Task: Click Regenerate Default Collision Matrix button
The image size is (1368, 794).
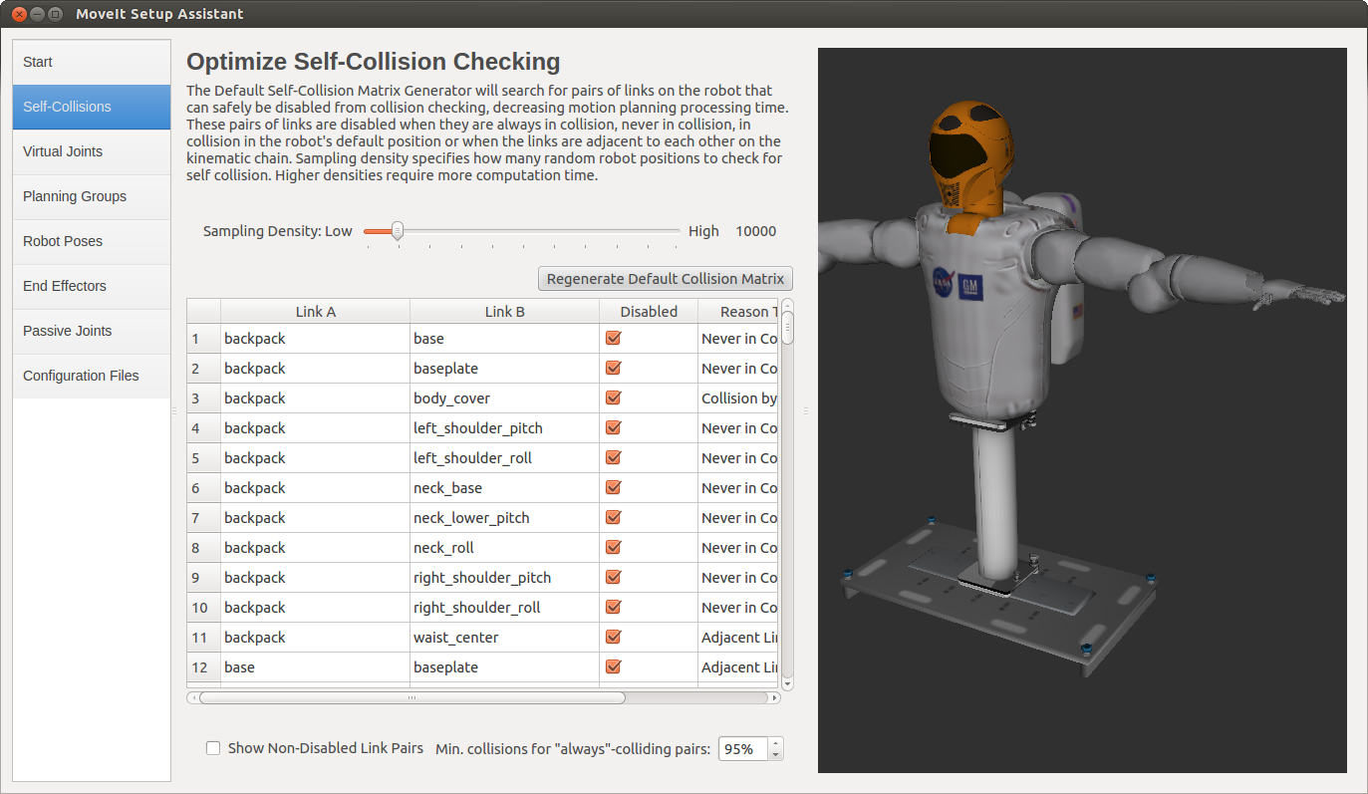Action: (665, 279)
